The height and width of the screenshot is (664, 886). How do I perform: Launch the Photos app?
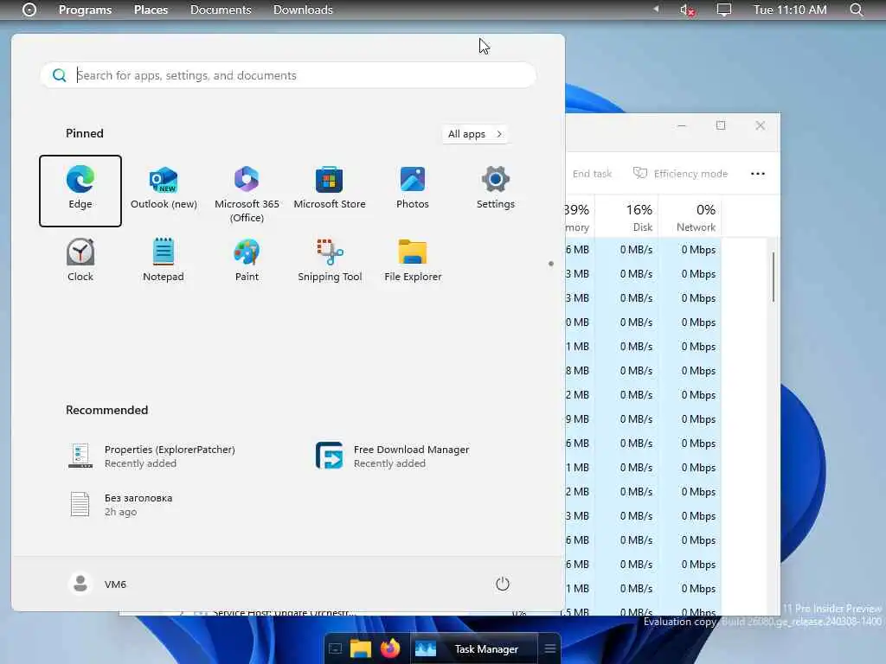click(x=413, y=188)
